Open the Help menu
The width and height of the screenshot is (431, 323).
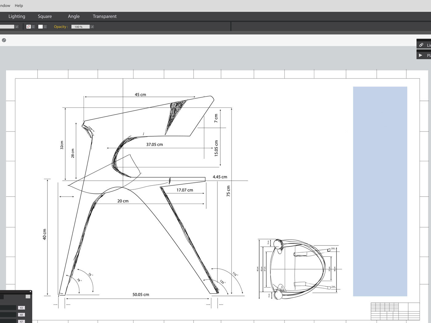click(x=19, y=6)
